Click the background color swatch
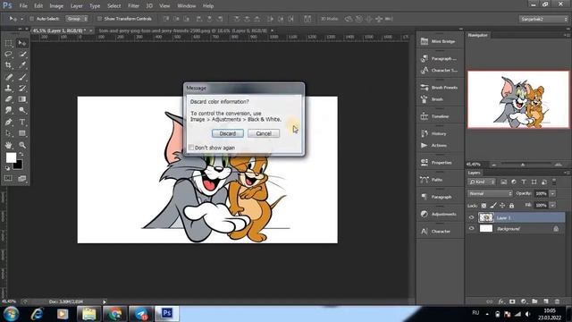Viewport: 572px width, 322px height. coord(18,165)
